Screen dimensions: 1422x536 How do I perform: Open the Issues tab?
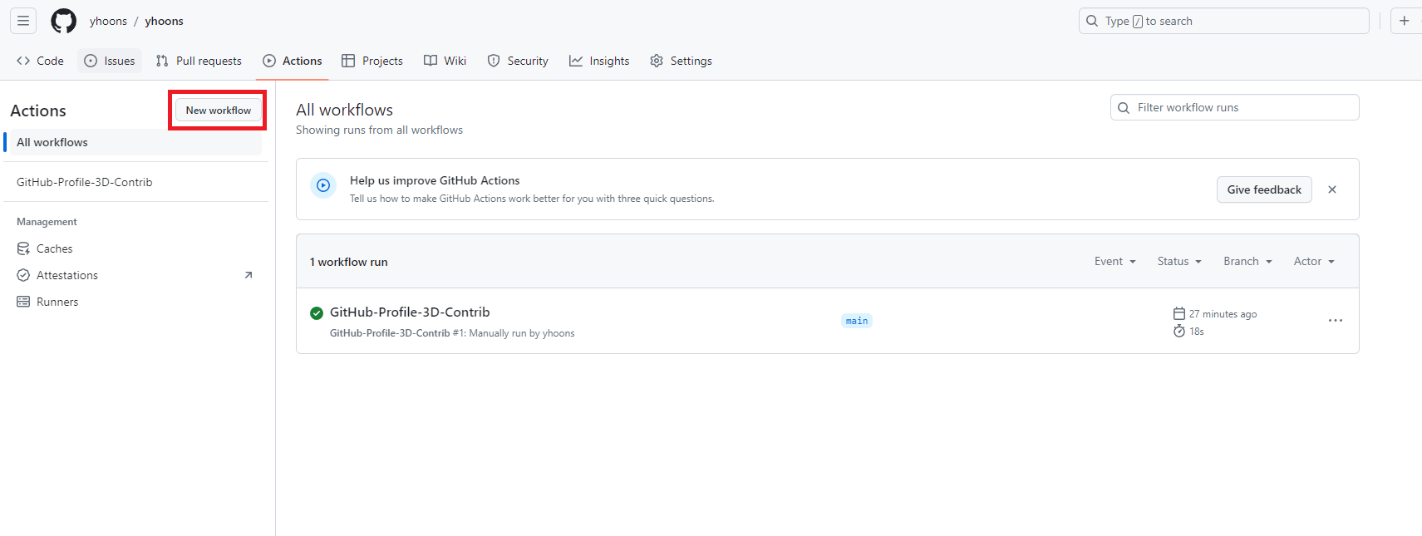pos(110,61)
